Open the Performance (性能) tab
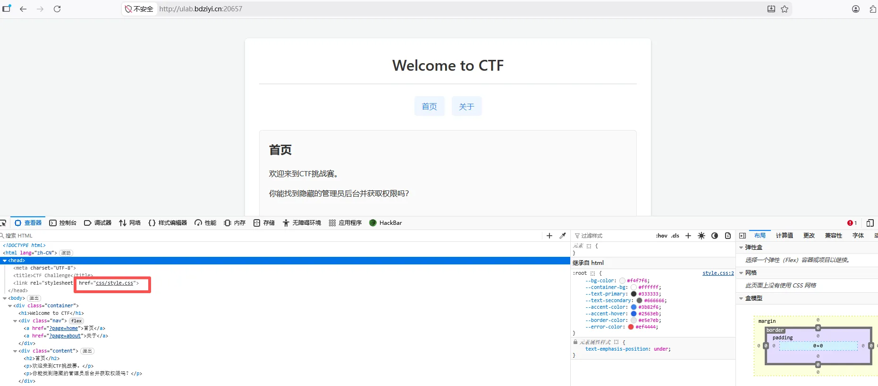Screen dimensions: 878x386 pyautogui.click(x=205, y=223)
